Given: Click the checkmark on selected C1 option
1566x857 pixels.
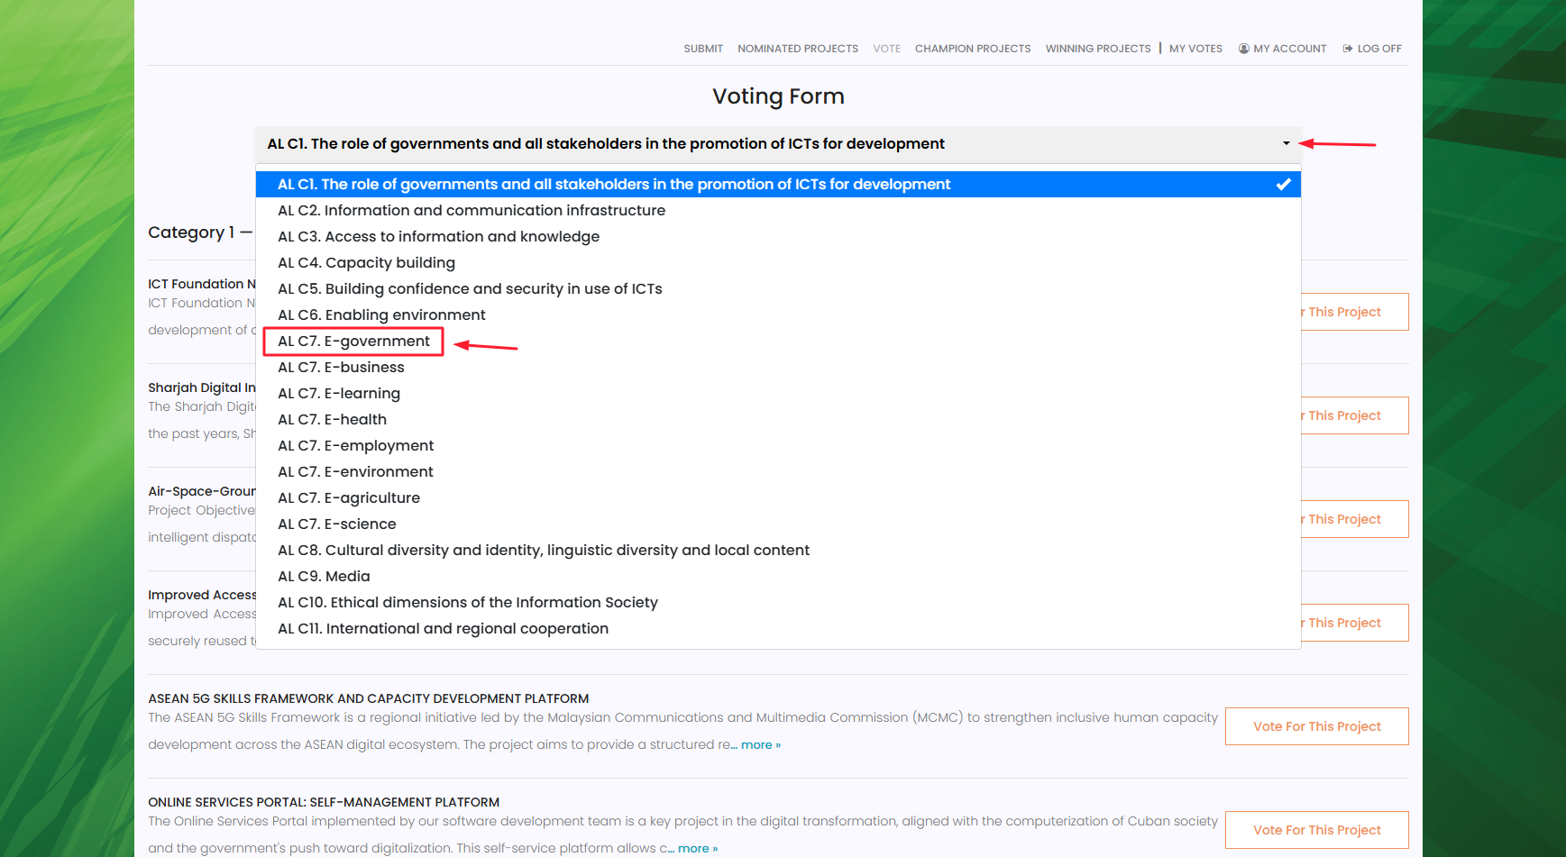Looking at the screenshot, I should [1283, 185].
